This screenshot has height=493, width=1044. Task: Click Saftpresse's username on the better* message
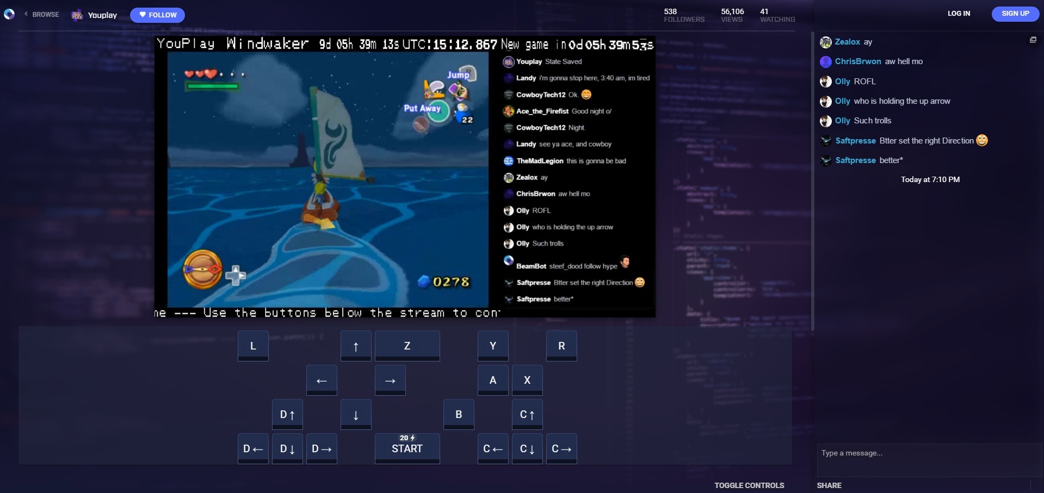click(855, 160)
